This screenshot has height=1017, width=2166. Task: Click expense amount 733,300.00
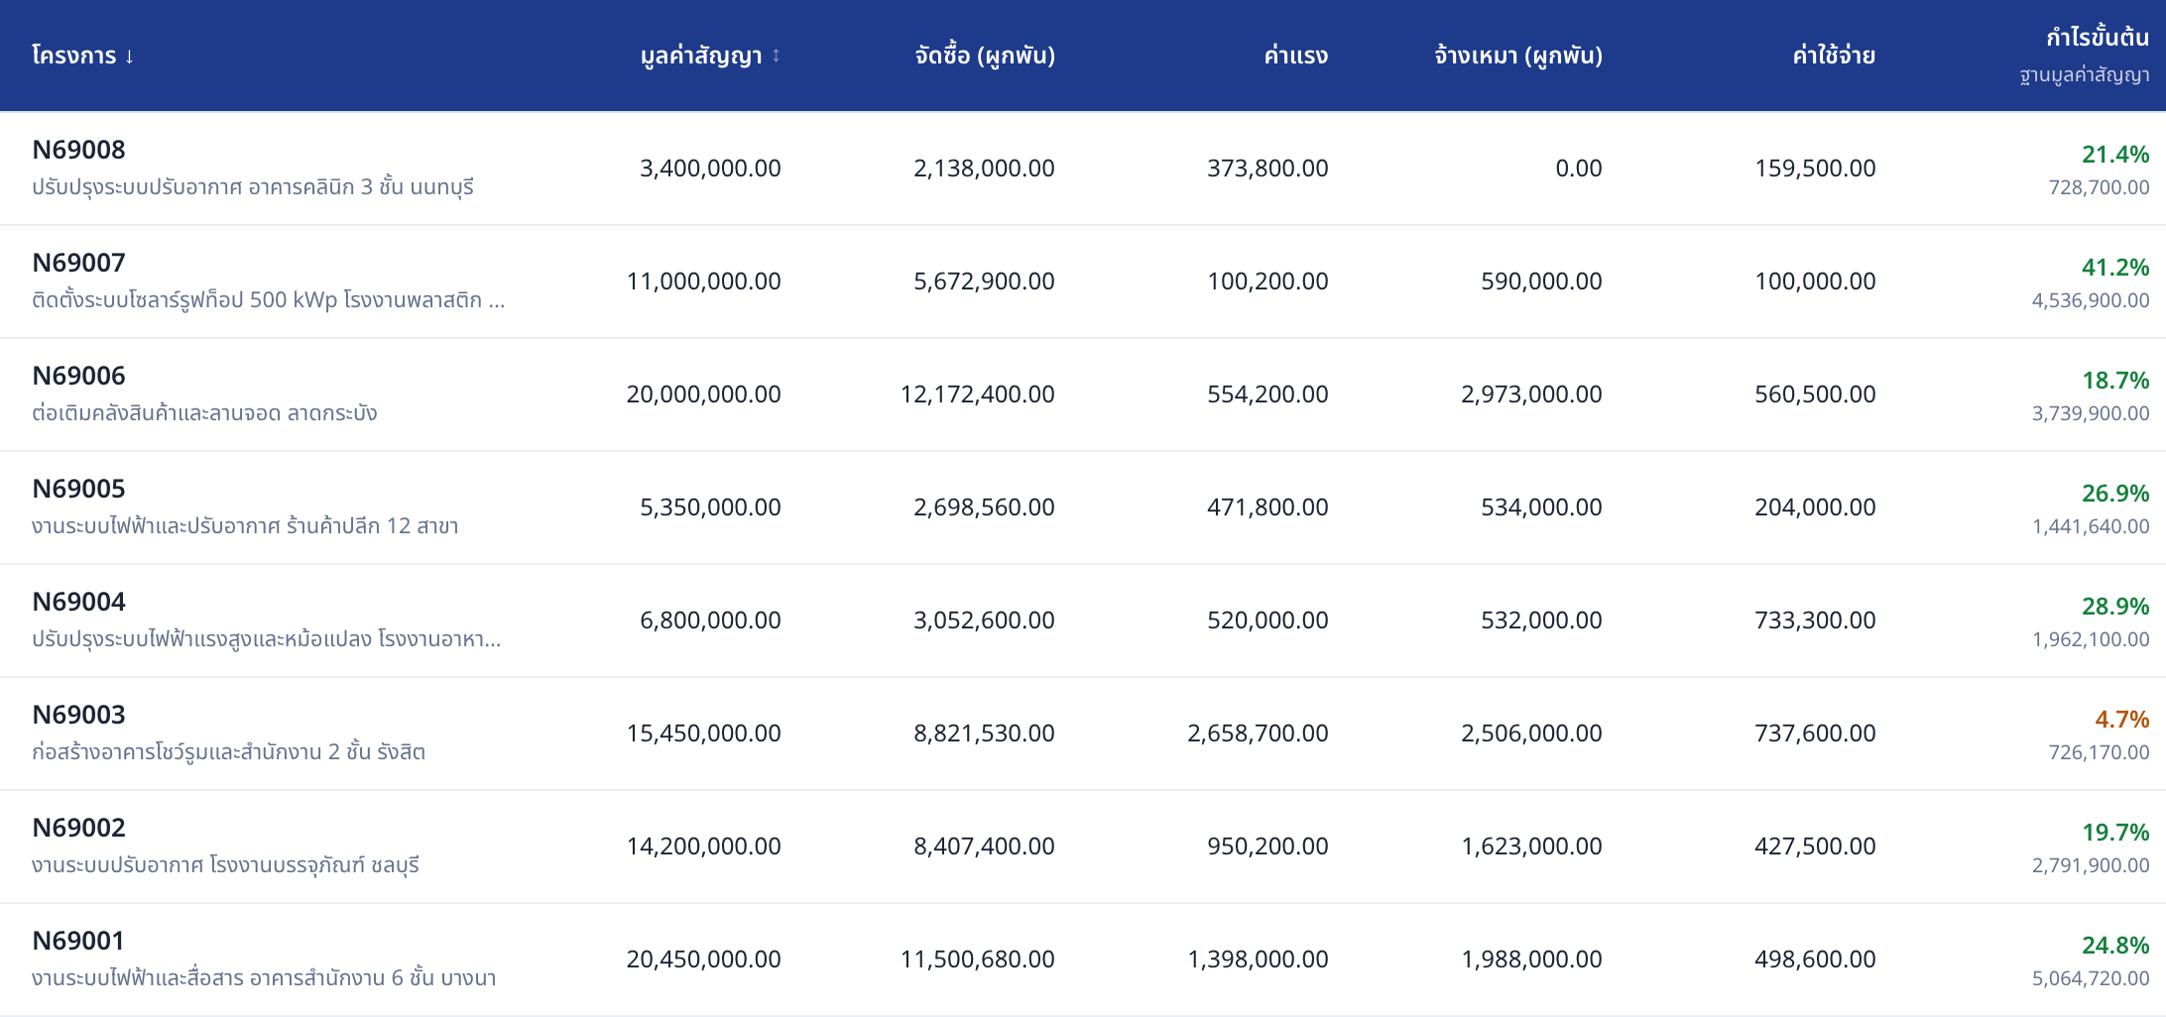coord(1815,621)
